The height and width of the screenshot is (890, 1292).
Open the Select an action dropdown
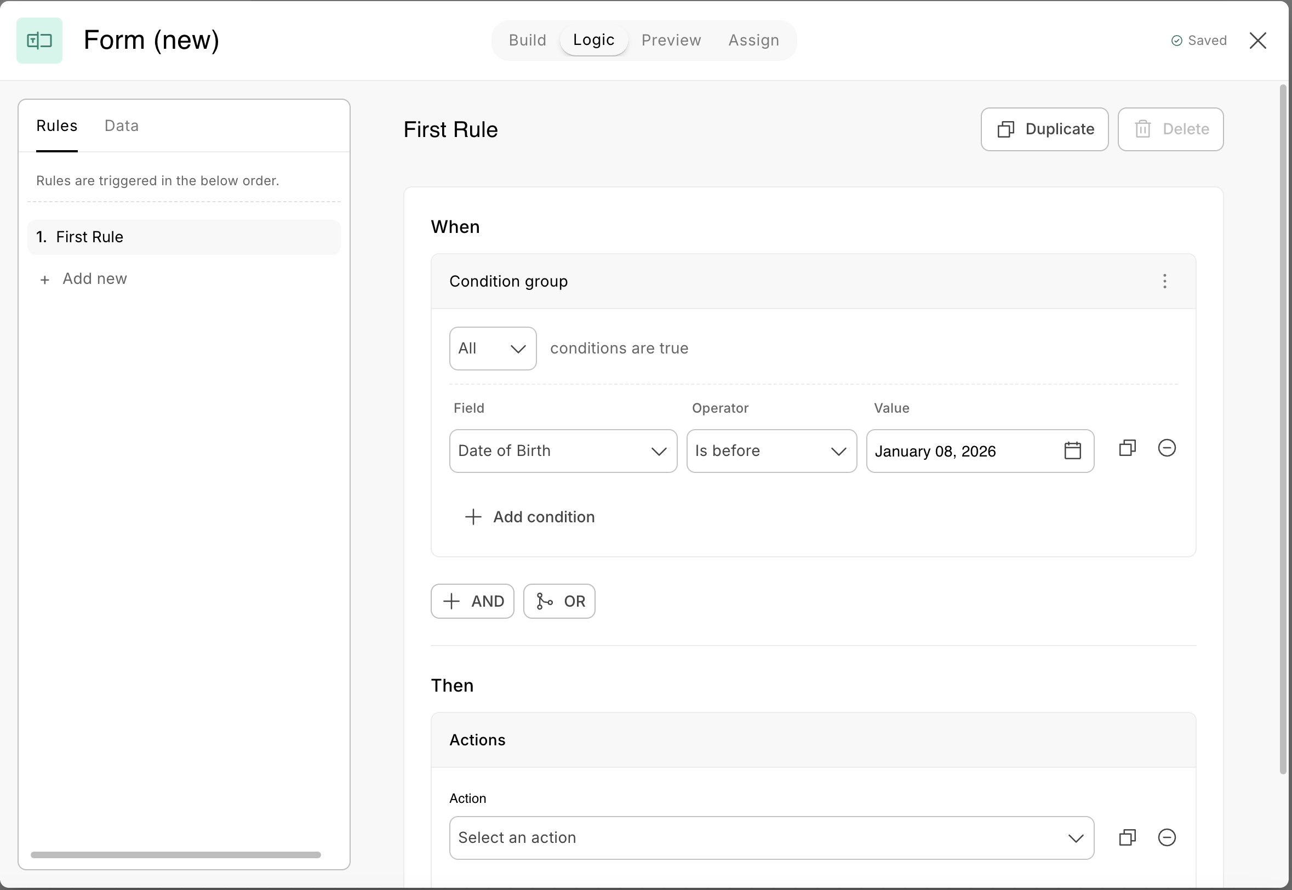(771, 837)
